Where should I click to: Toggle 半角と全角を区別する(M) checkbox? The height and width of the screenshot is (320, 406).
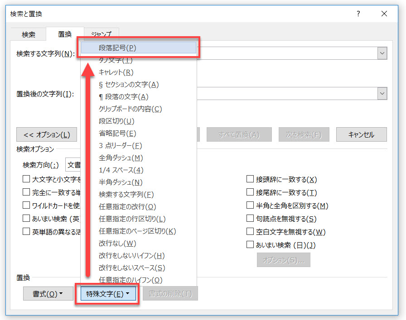click(x=250, y=205)
